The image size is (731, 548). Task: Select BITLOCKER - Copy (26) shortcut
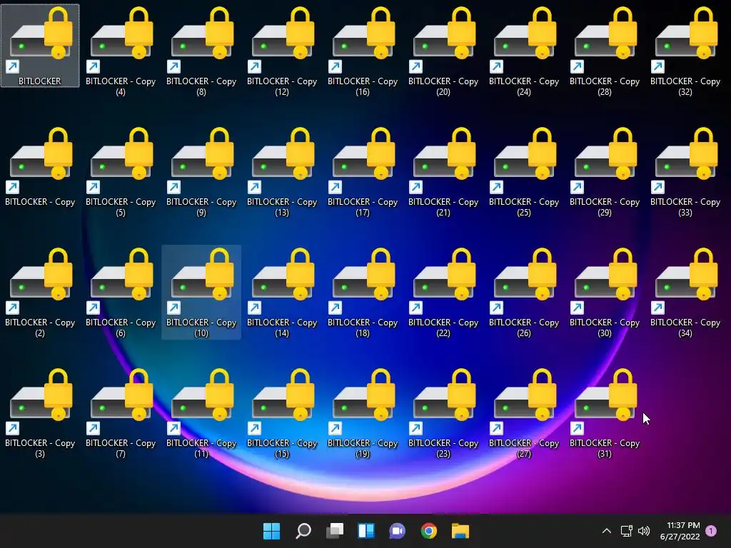(x=524, y=292)
